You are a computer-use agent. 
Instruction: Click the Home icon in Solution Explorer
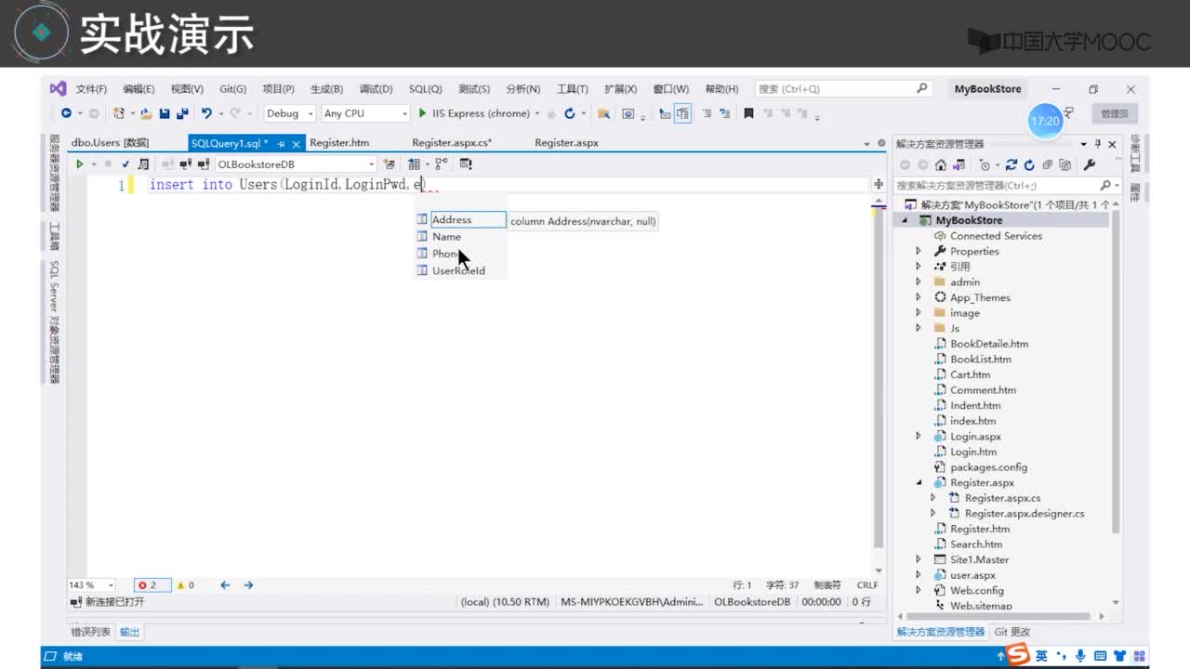[x=941, y=165]
